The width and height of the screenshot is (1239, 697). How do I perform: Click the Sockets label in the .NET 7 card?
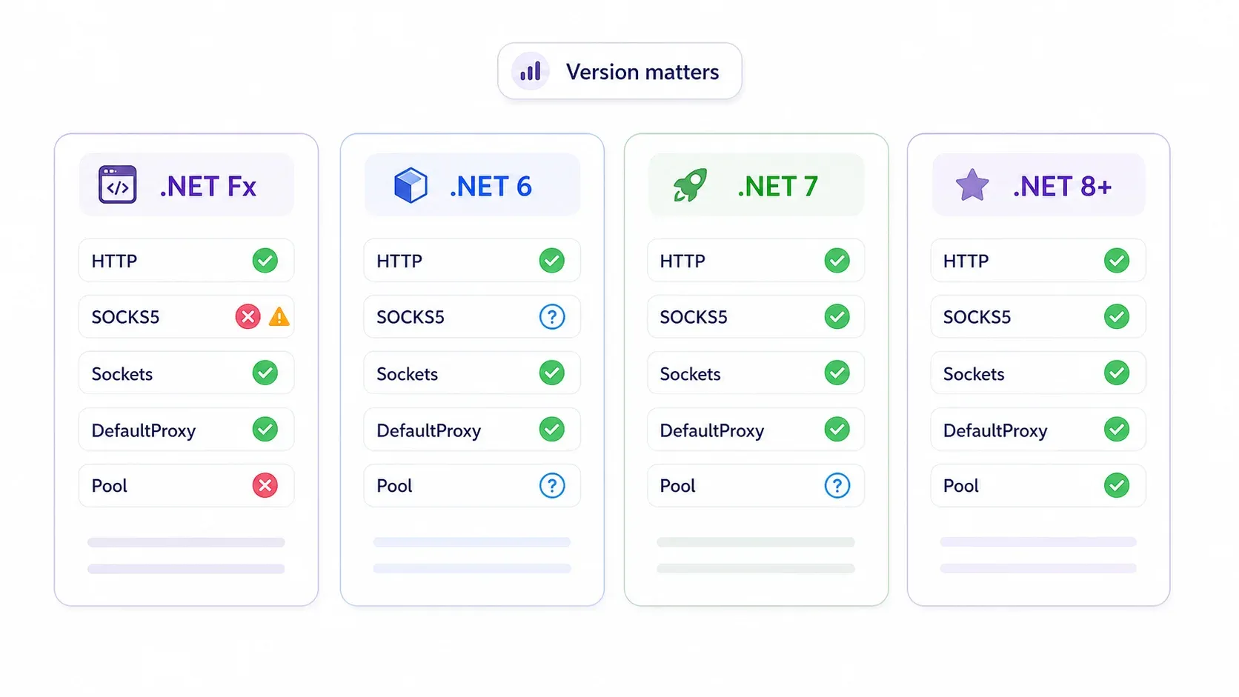point(690,374)
